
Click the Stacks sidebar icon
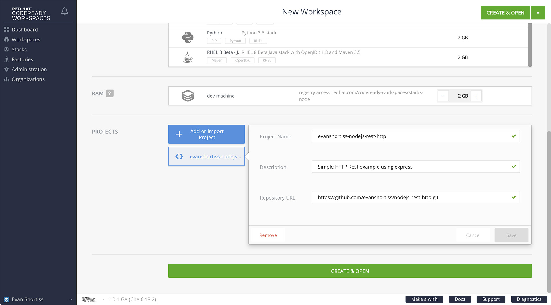pos(6,49)
